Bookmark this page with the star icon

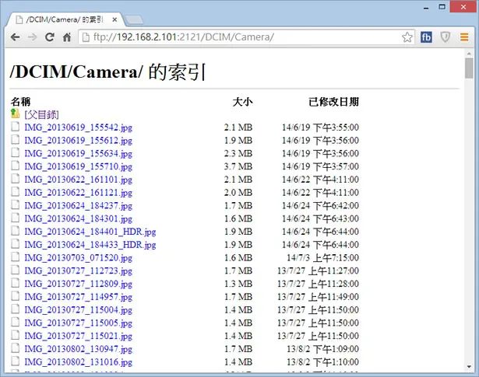[407, 37]
